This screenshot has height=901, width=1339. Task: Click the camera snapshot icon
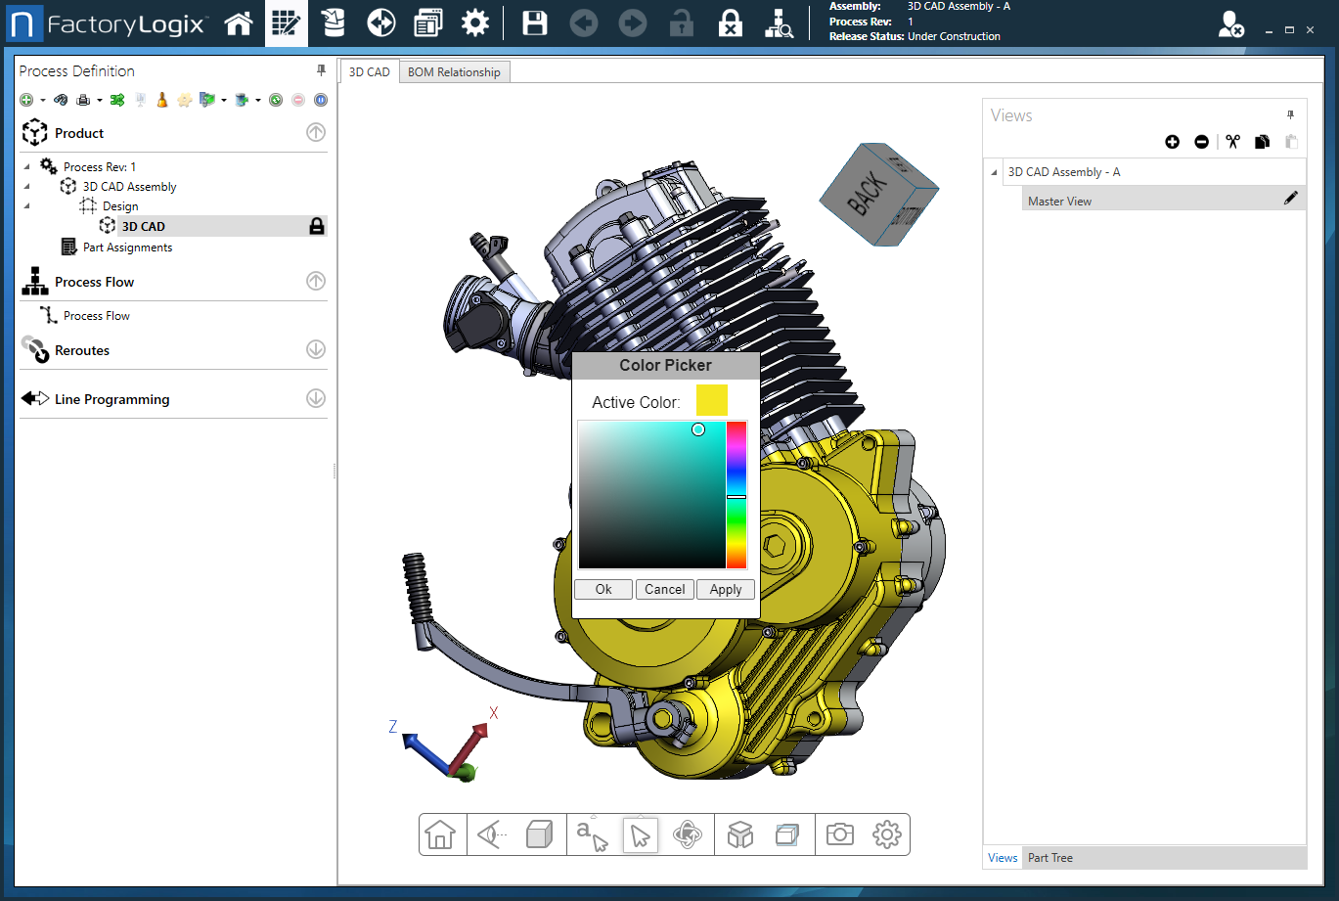839,834
